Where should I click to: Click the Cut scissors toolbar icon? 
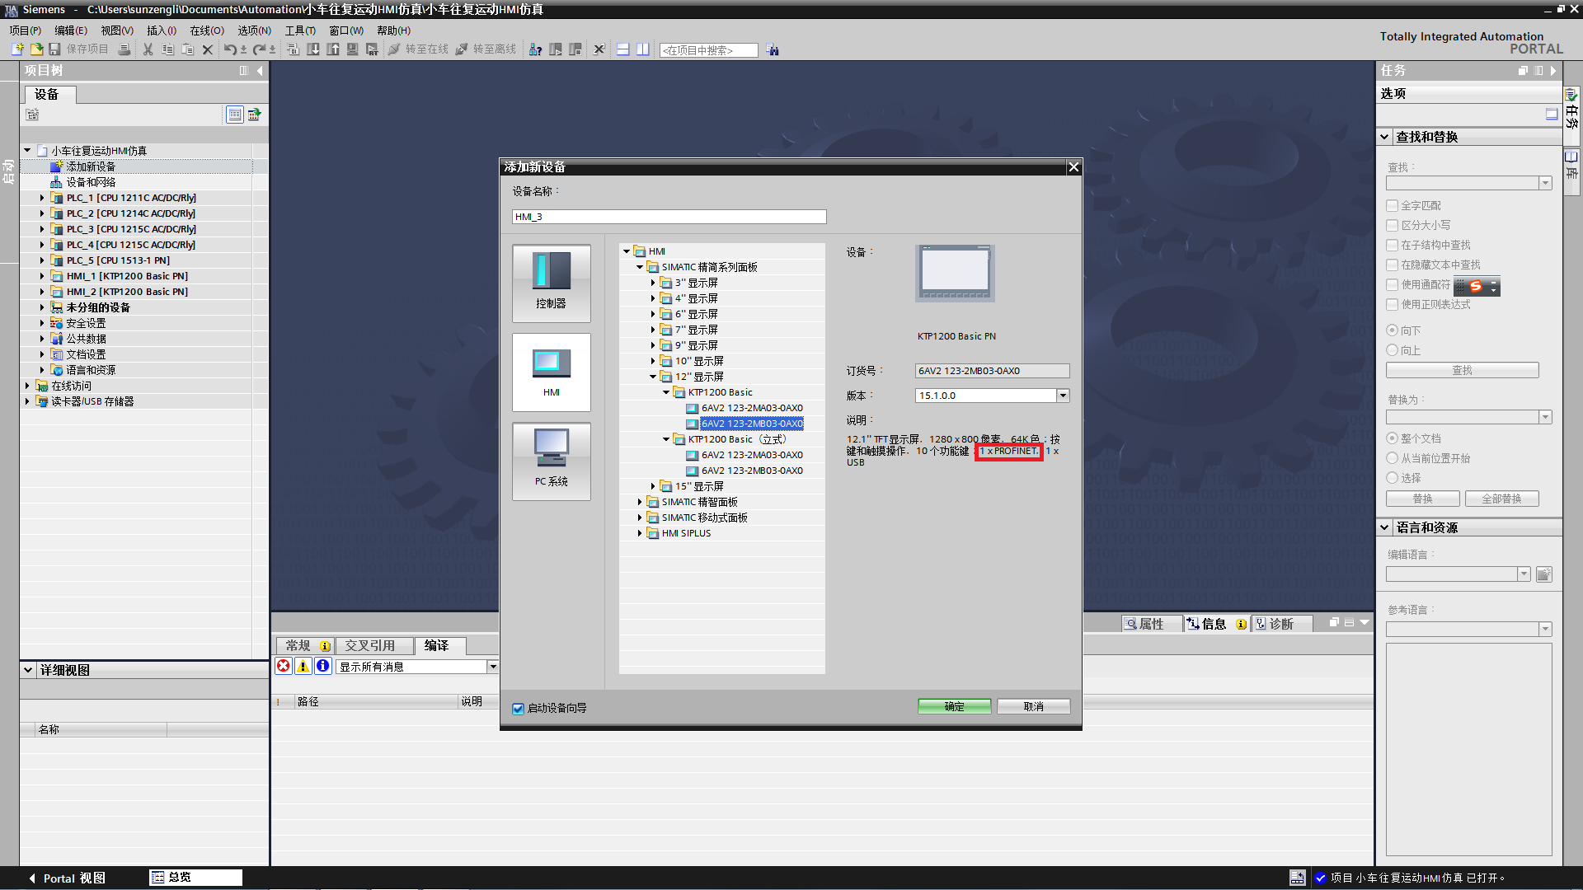coord(148,49)
